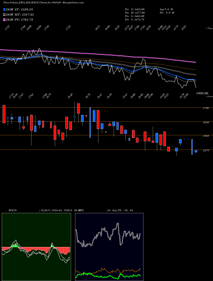
Task: Click the tall thin blue candle beside the last one
Action: tap(192, 147)
